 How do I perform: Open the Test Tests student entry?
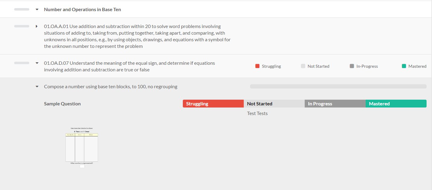[257, 114]
